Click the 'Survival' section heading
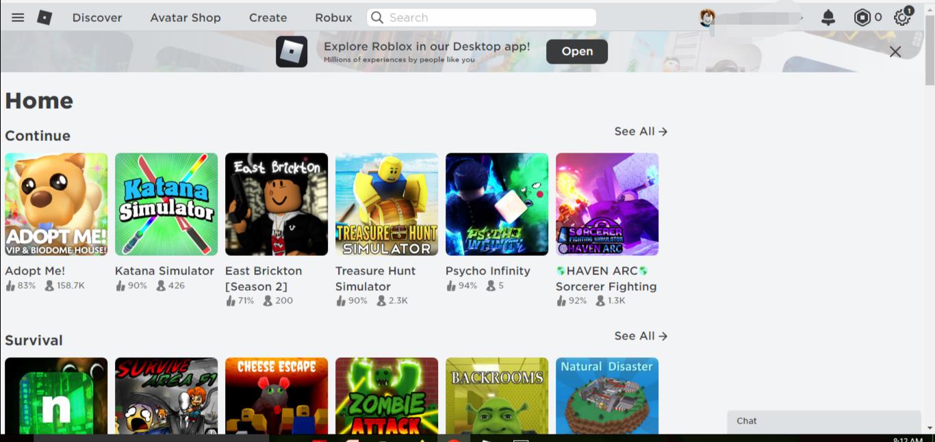Screen dimensions: 935x442 coord(34,340)
